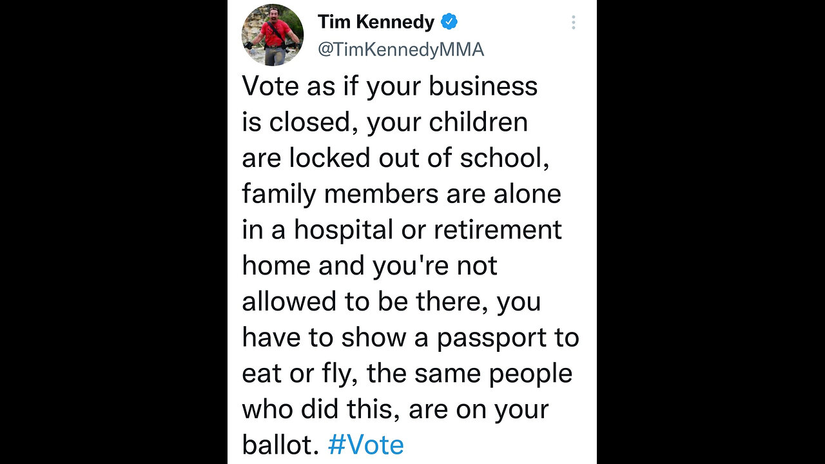
Task: Click the Tim Kennedy display name
Action: [376, 22]
